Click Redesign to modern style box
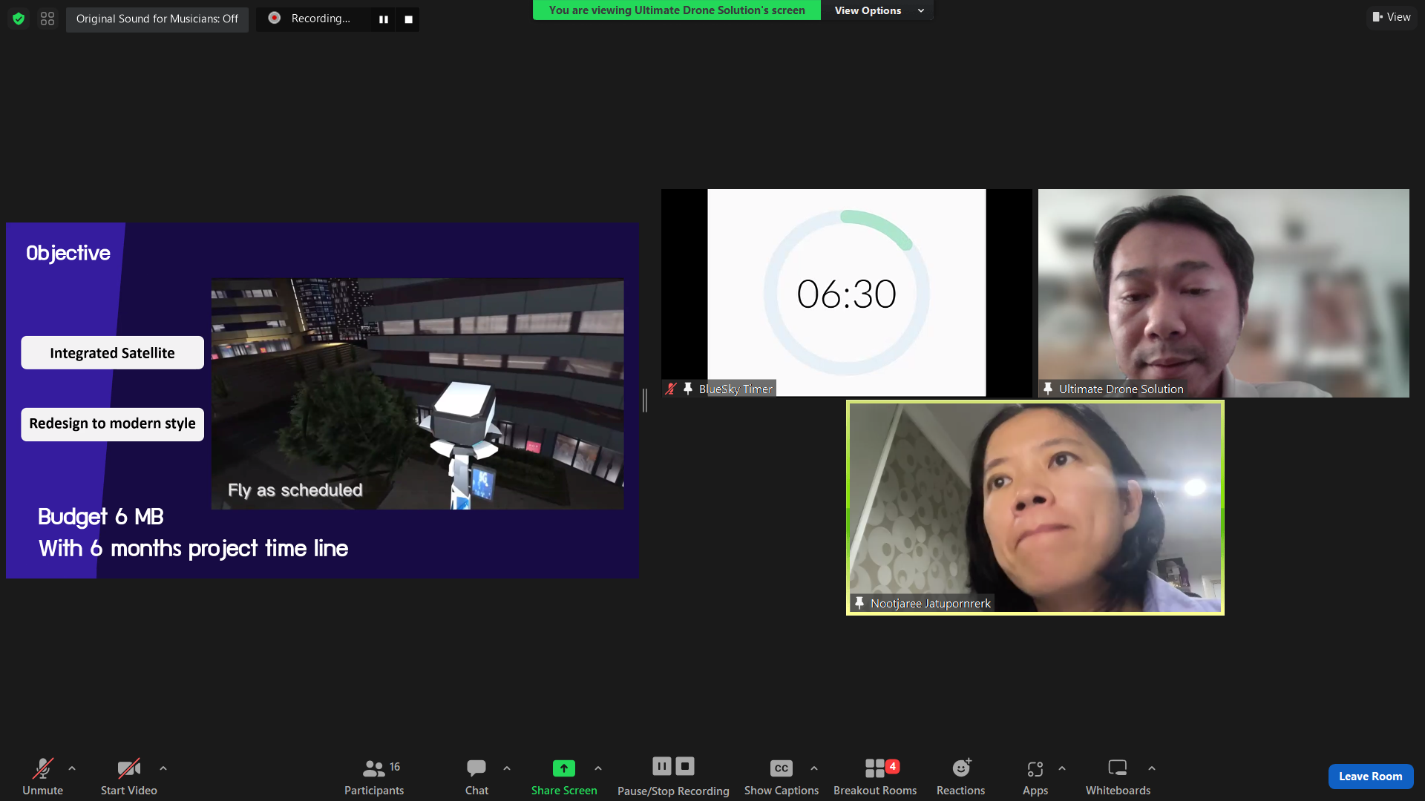The image size is (1425, 801). (x=112, y=423)
